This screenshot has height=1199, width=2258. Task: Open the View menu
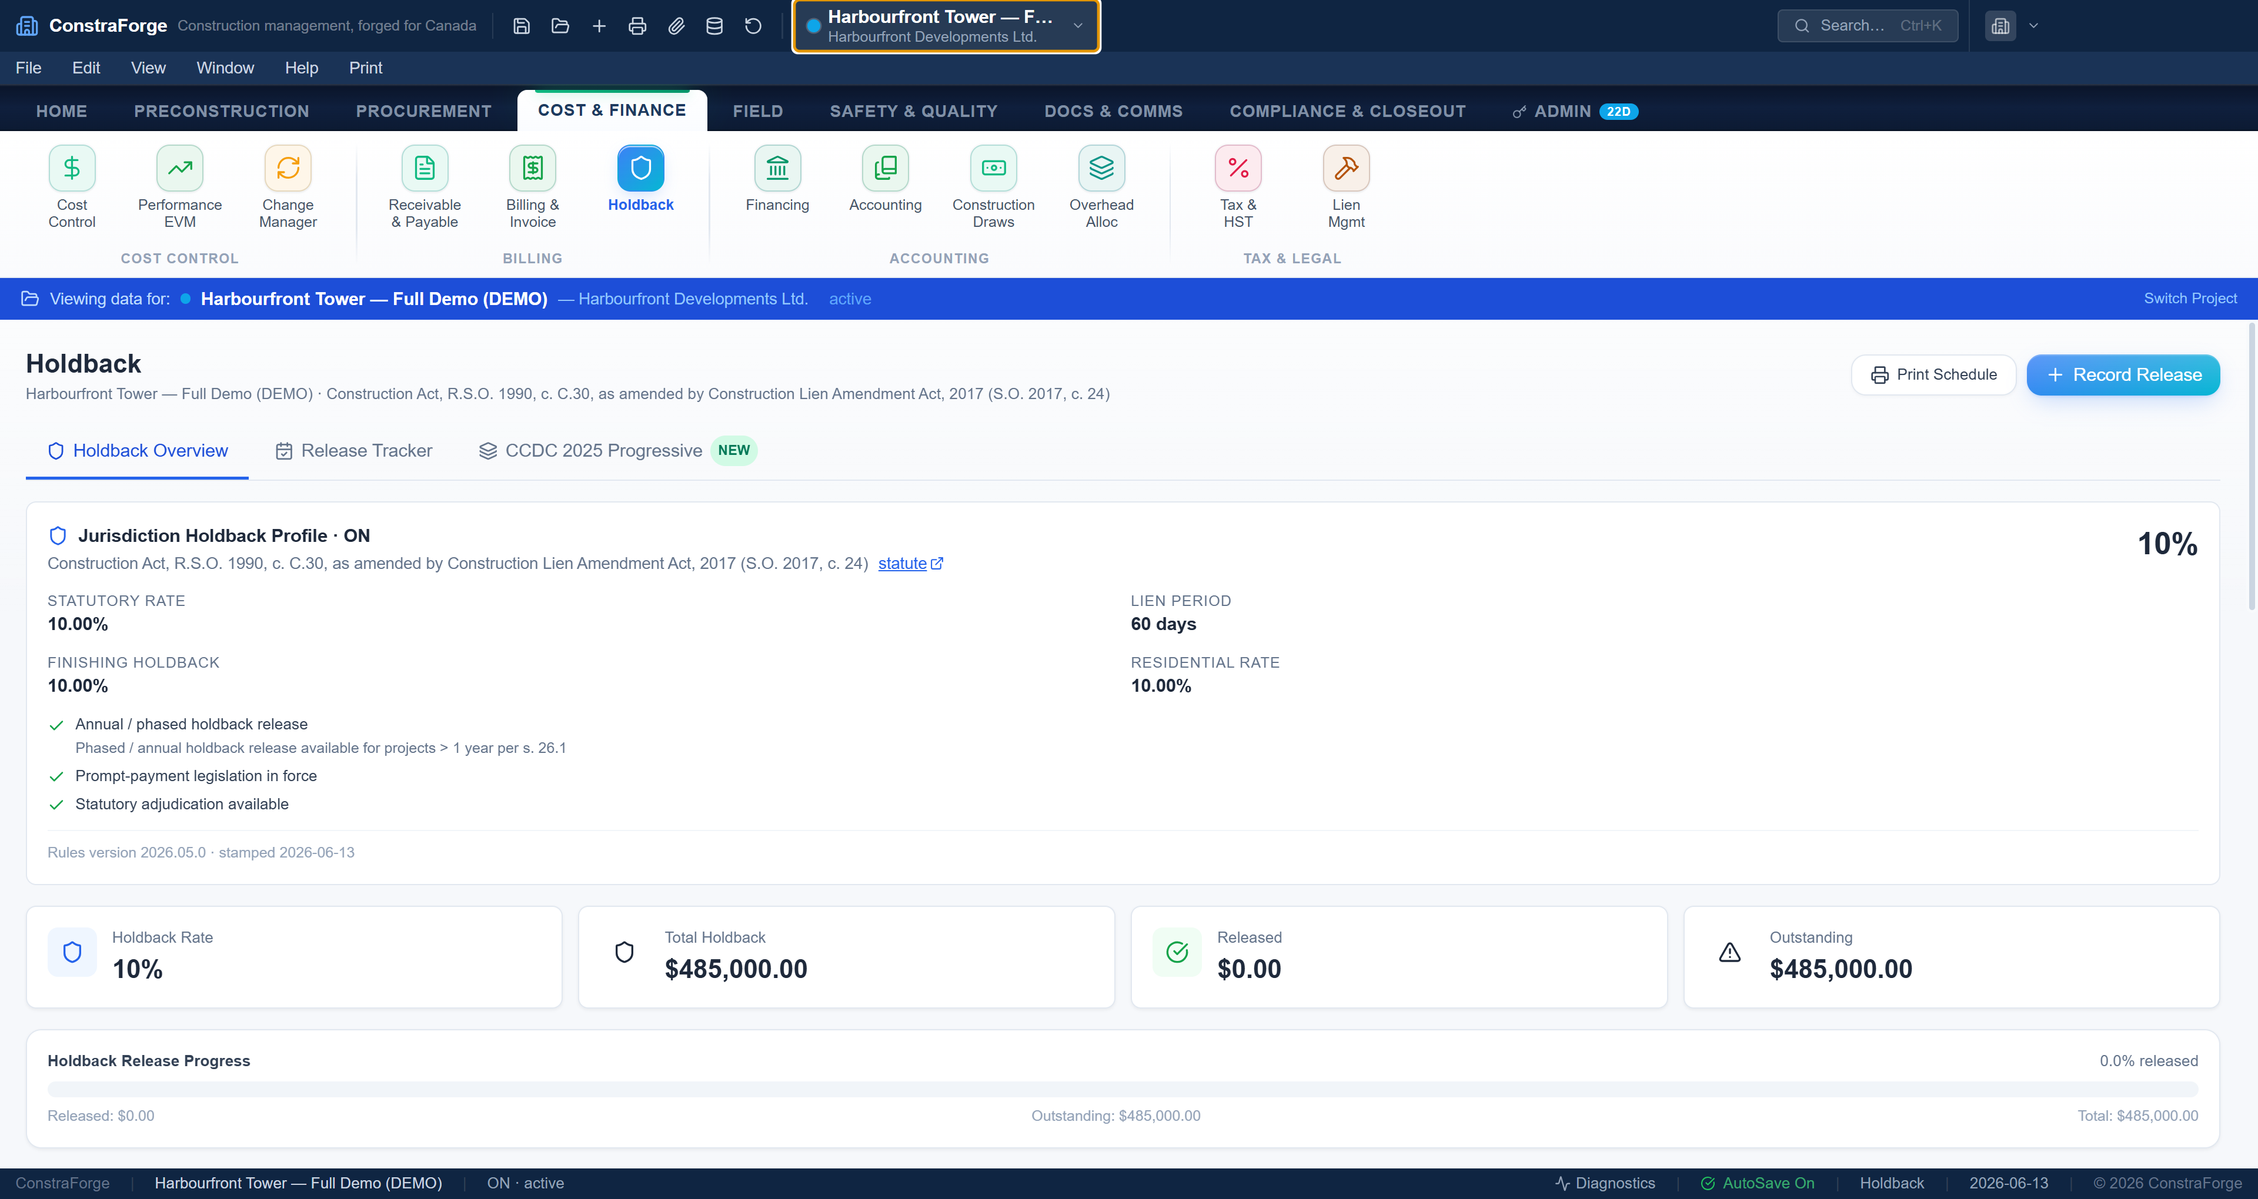point(148,68)
